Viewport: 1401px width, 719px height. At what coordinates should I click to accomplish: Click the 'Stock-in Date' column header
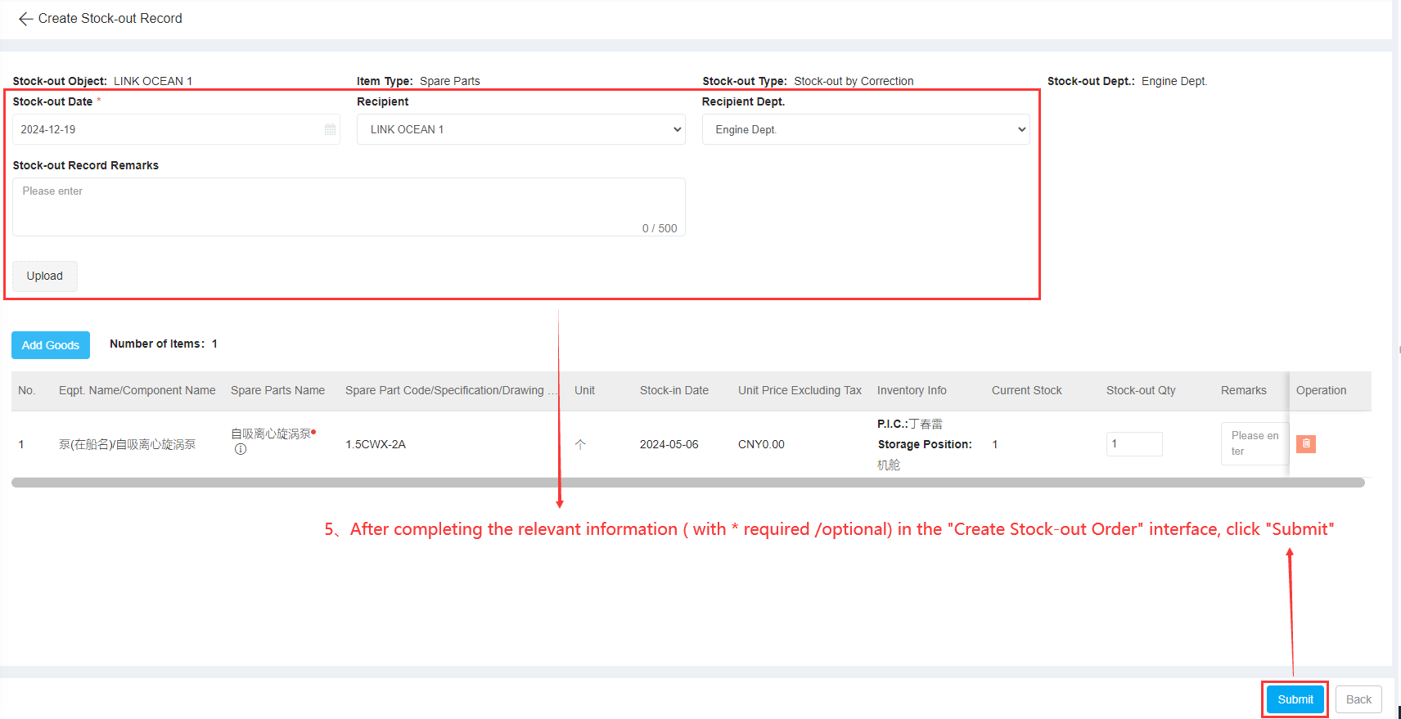(x=674, y=390)
